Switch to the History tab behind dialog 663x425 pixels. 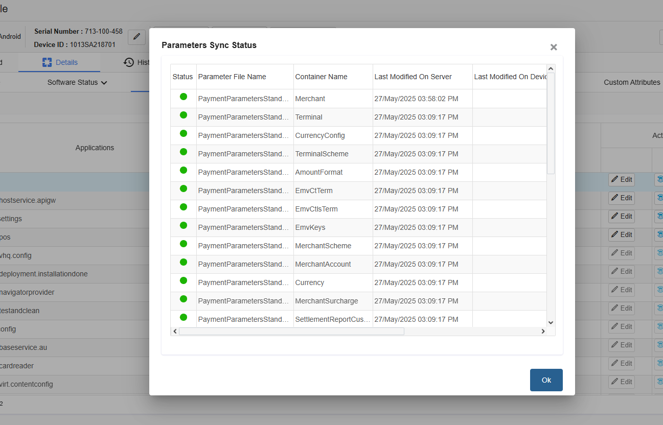[x=136, y=62]
